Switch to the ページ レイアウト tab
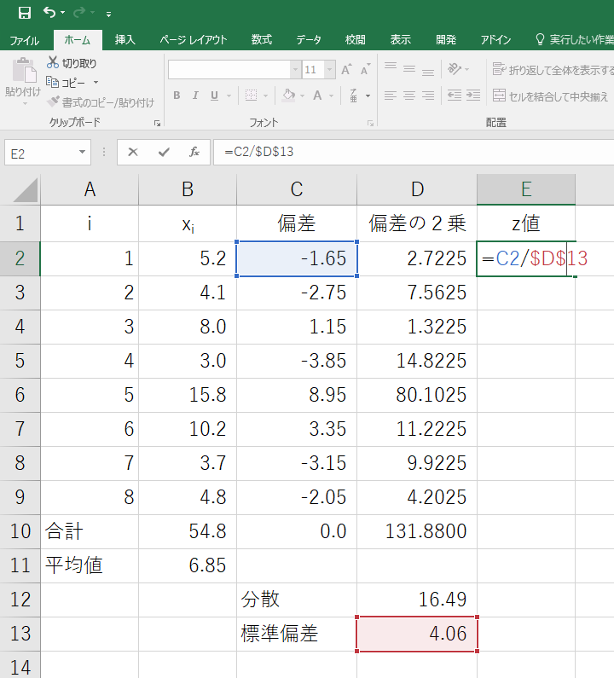 (194, 40)
